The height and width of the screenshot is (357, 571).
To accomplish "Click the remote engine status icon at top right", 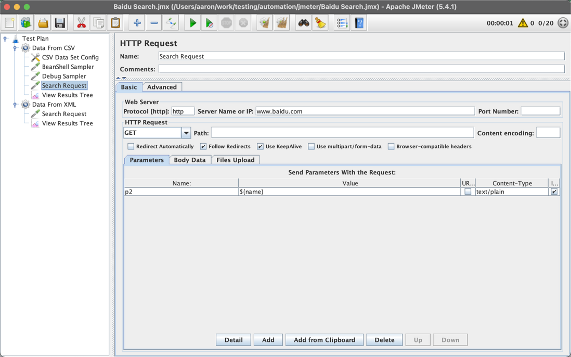I will (563, 23).
